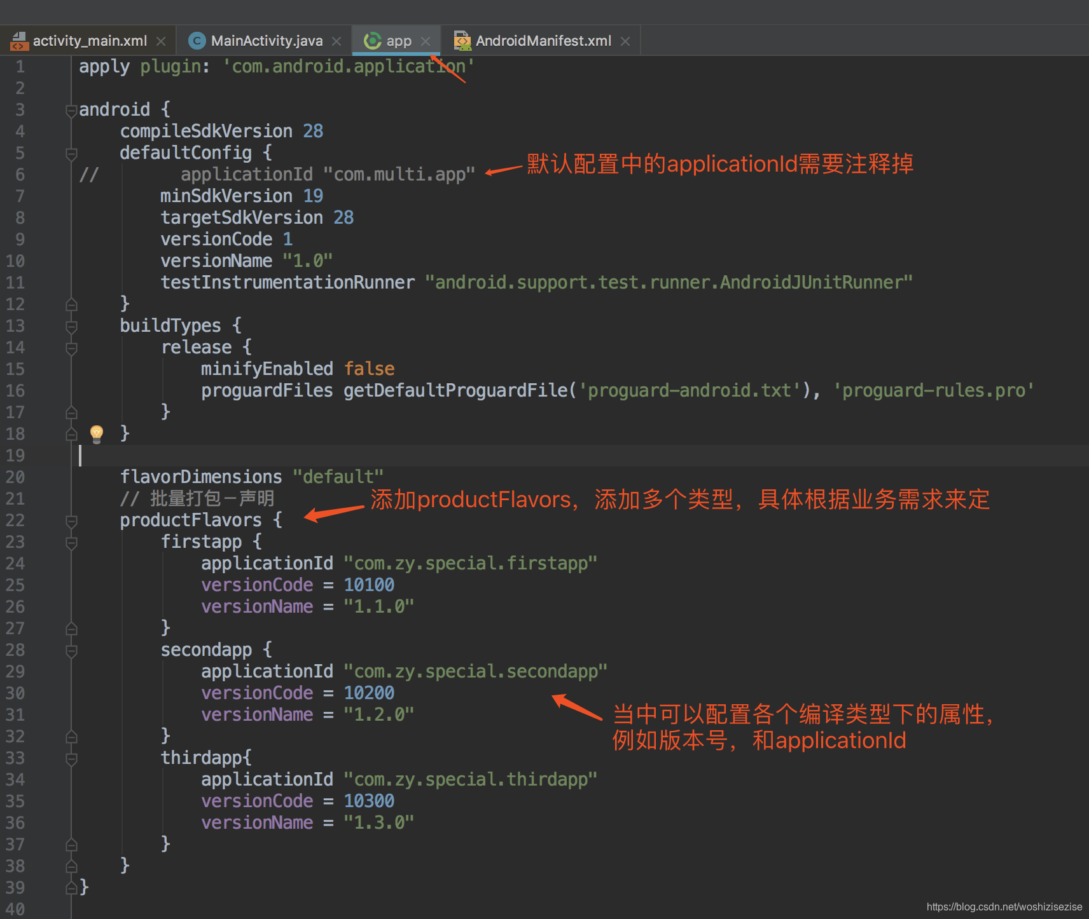Click the AndroidJUnitRunner string value
1089x919 pixels.
(669, 282)
